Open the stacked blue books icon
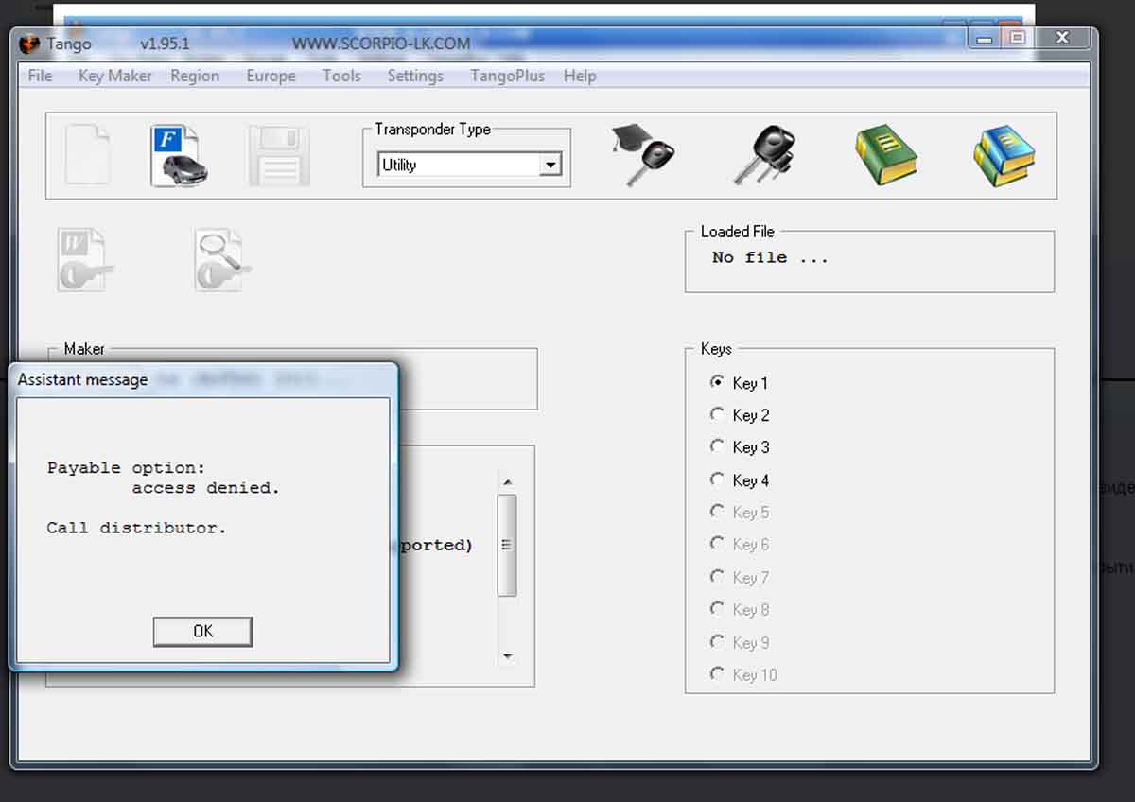 (x=1004, y=155)
